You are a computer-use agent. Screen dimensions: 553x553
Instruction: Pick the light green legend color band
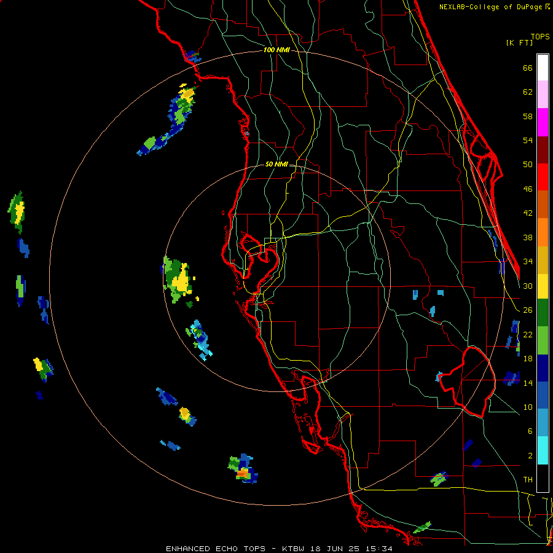point(543,340)
